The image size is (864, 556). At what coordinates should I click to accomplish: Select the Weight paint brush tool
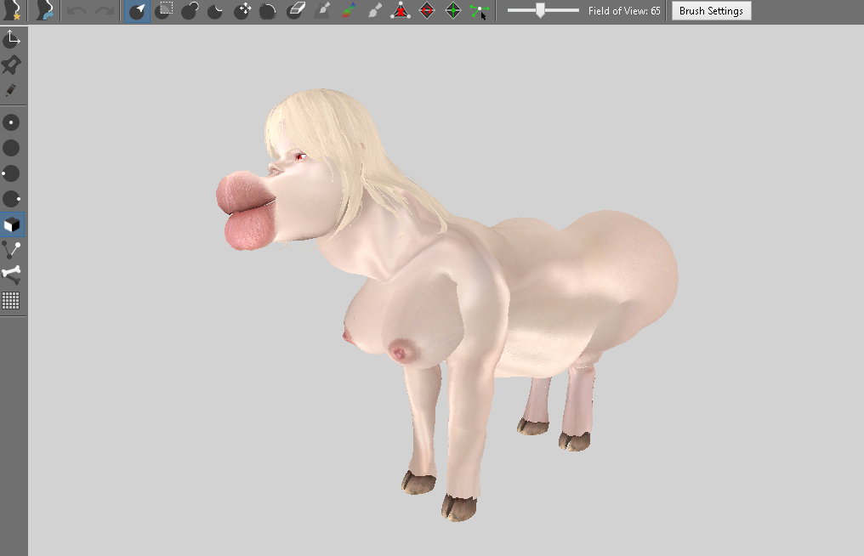coord(323,10)
